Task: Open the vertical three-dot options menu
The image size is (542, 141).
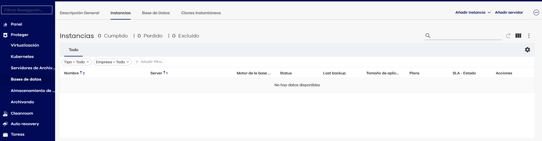Action: 529,36
